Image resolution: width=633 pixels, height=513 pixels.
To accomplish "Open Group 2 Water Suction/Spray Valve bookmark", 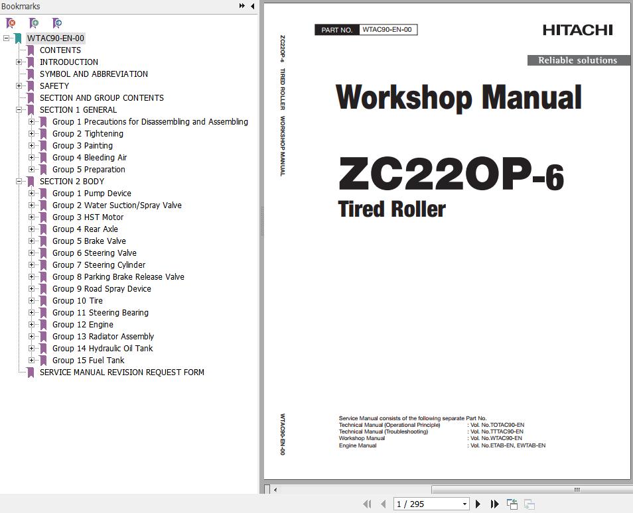I will [117, 205].
